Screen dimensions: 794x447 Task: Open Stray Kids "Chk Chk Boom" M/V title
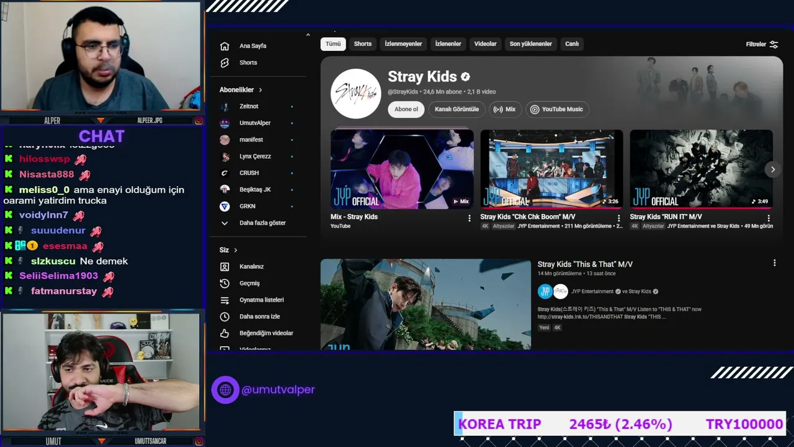coord(528,217)
